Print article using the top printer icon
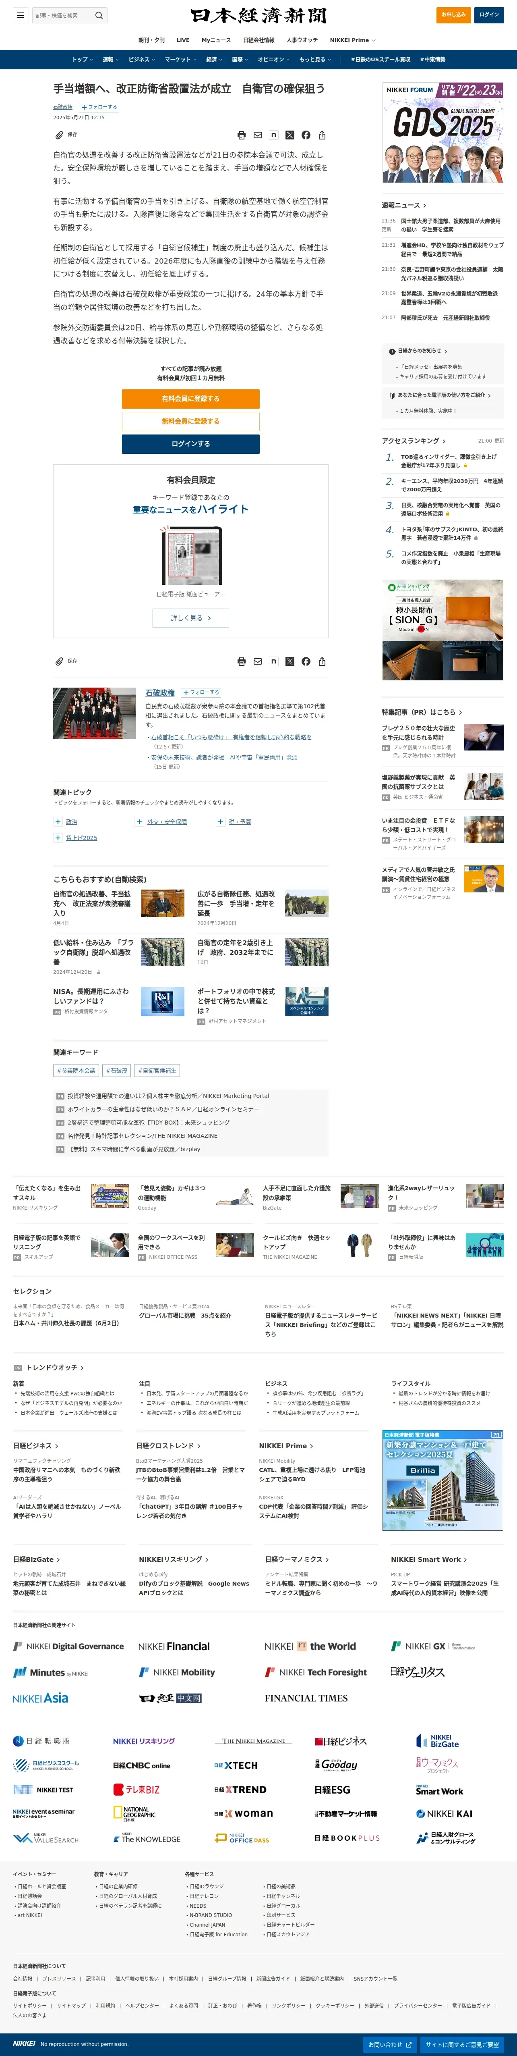The width and height of the screenshot is (517, 2056). click(x=242, y=135)
